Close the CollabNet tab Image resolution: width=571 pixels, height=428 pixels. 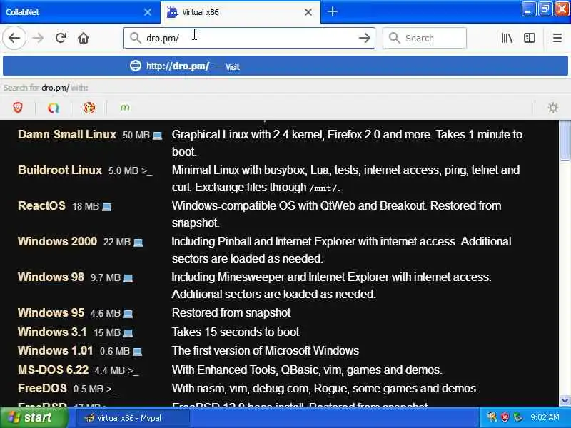148,12
